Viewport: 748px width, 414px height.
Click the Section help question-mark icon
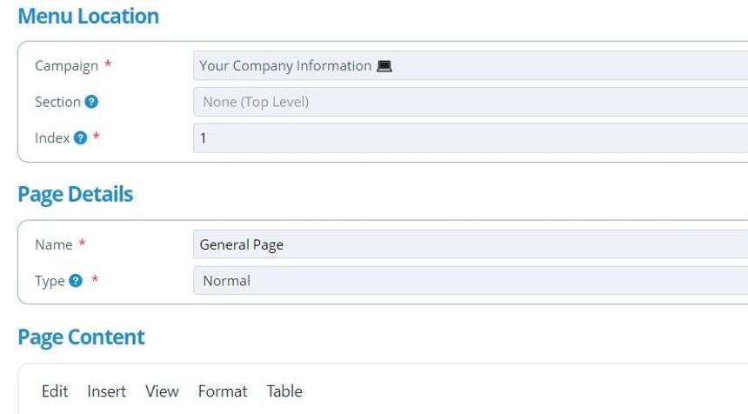(x=91, y=102)
